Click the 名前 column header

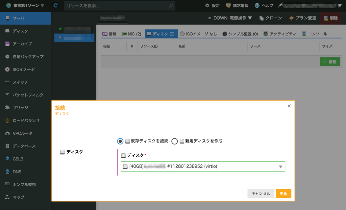pyautogui.click(x=182, y=46)
